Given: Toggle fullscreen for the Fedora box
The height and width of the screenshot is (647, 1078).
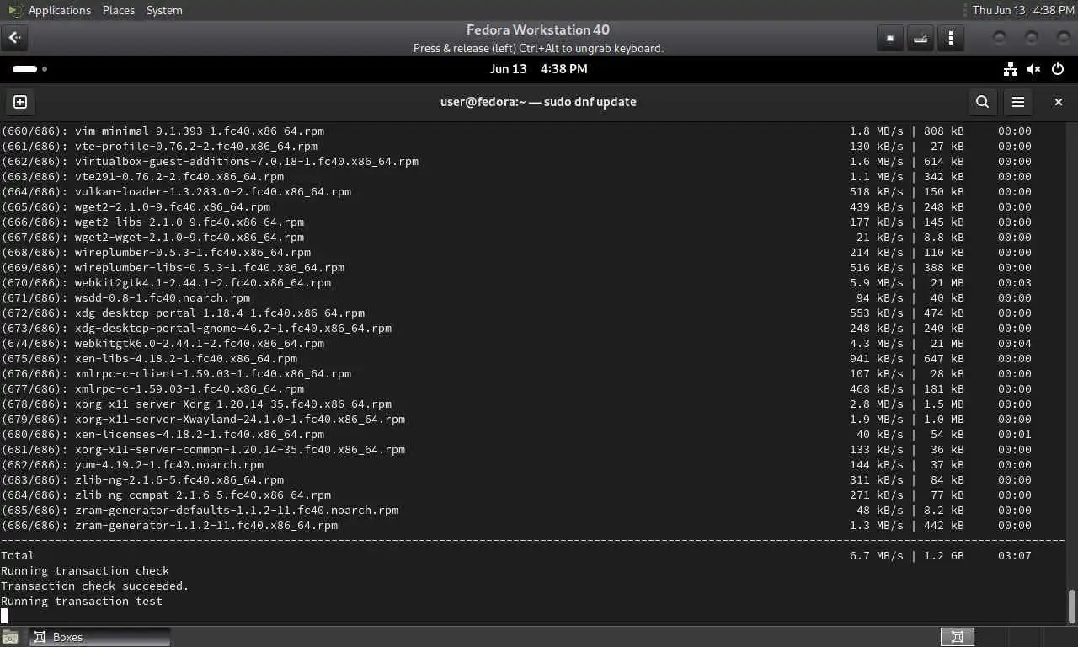Looking at the screenshot, I should [889, 38].
